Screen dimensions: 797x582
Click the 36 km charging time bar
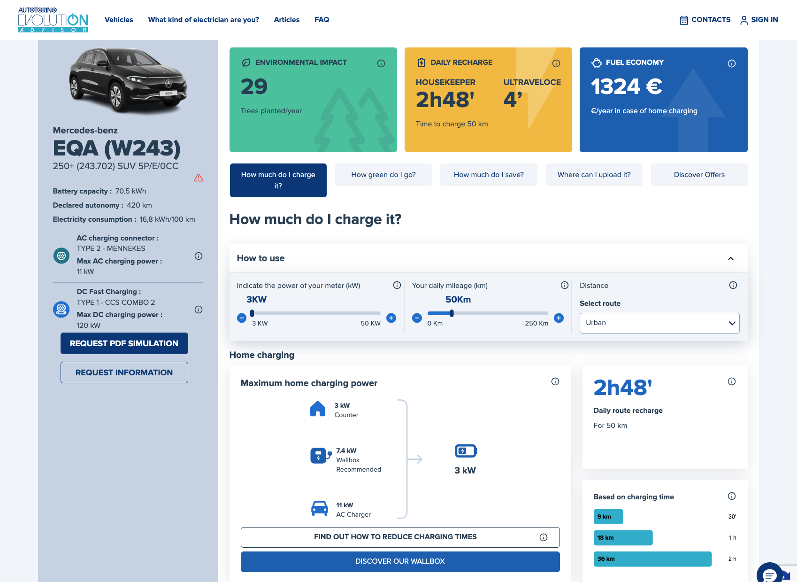(652, 559)
